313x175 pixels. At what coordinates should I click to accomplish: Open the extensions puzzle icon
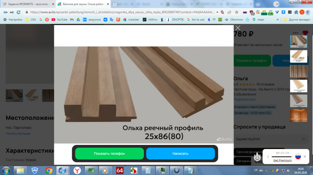tap(296, 12)
